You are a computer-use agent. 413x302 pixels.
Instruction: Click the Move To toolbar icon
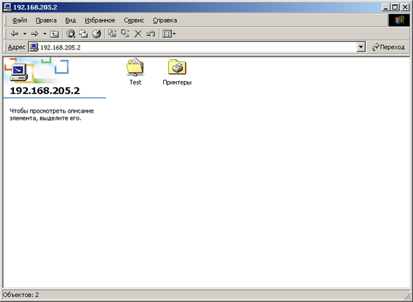(113, 34)
